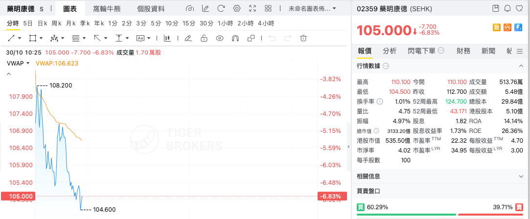Screen dimensions: 530x219
Task: Toggle the magnet snap mode
Action: pyautogui.click(x=235, y=38)
